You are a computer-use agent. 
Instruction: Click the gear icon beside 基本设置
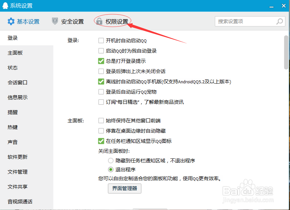pos(11,21)
